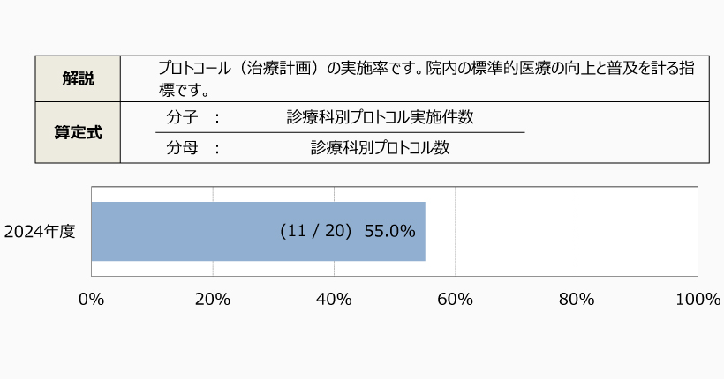Select the denominator text 診療科別プロトコル数

(x=381, y=148)
